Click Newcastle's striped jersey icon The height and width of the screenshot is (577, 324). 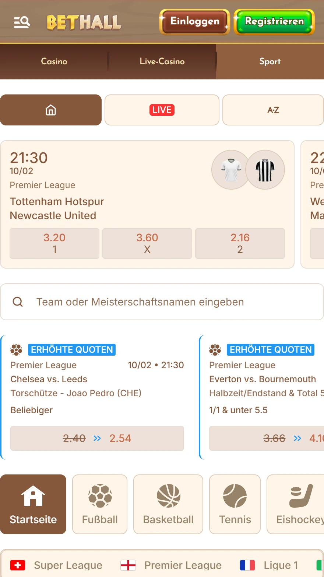[x=265, y=169]
